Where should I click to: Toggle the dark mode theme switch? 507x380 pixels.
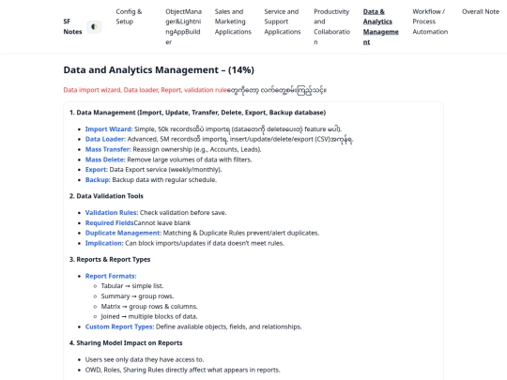click(94, 26)
